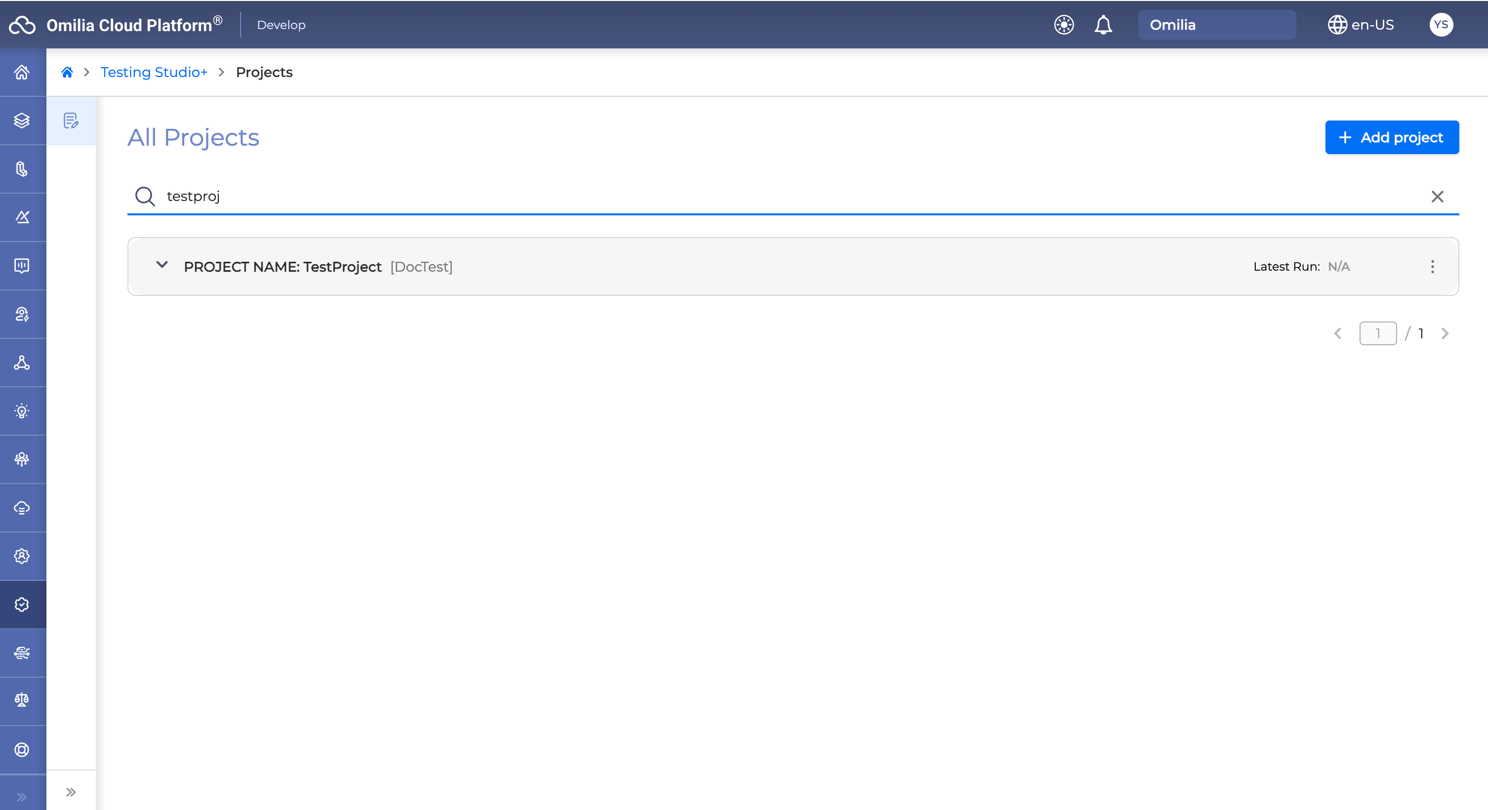The image size is (1488, 810).
Task: Open the chat transcripts icon in the sidebar
Action: pyautogui.click(x=22, y=265)
